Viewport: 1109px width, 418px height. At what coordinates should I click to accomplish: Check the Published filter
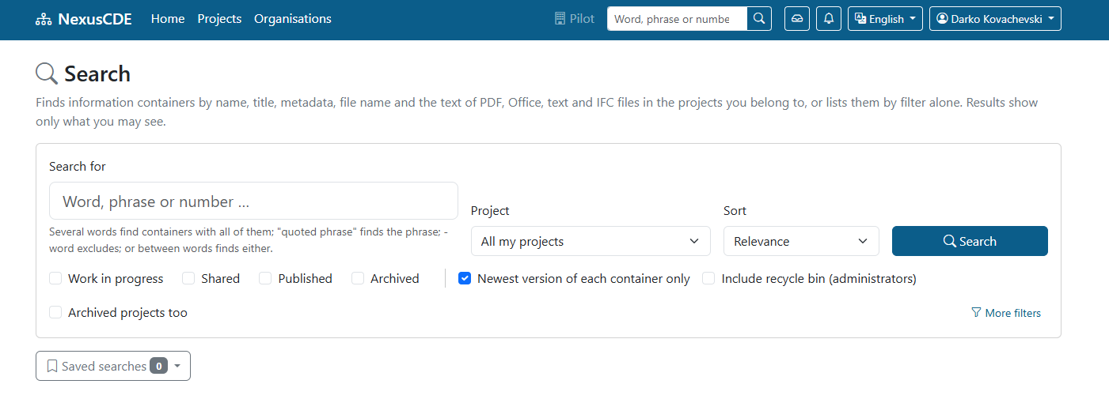click(265, 278)
